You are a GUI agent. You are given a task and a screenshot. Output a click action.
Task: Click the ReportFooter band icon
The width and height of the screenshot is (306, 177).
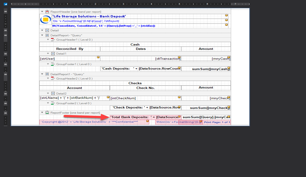(47, 113)
